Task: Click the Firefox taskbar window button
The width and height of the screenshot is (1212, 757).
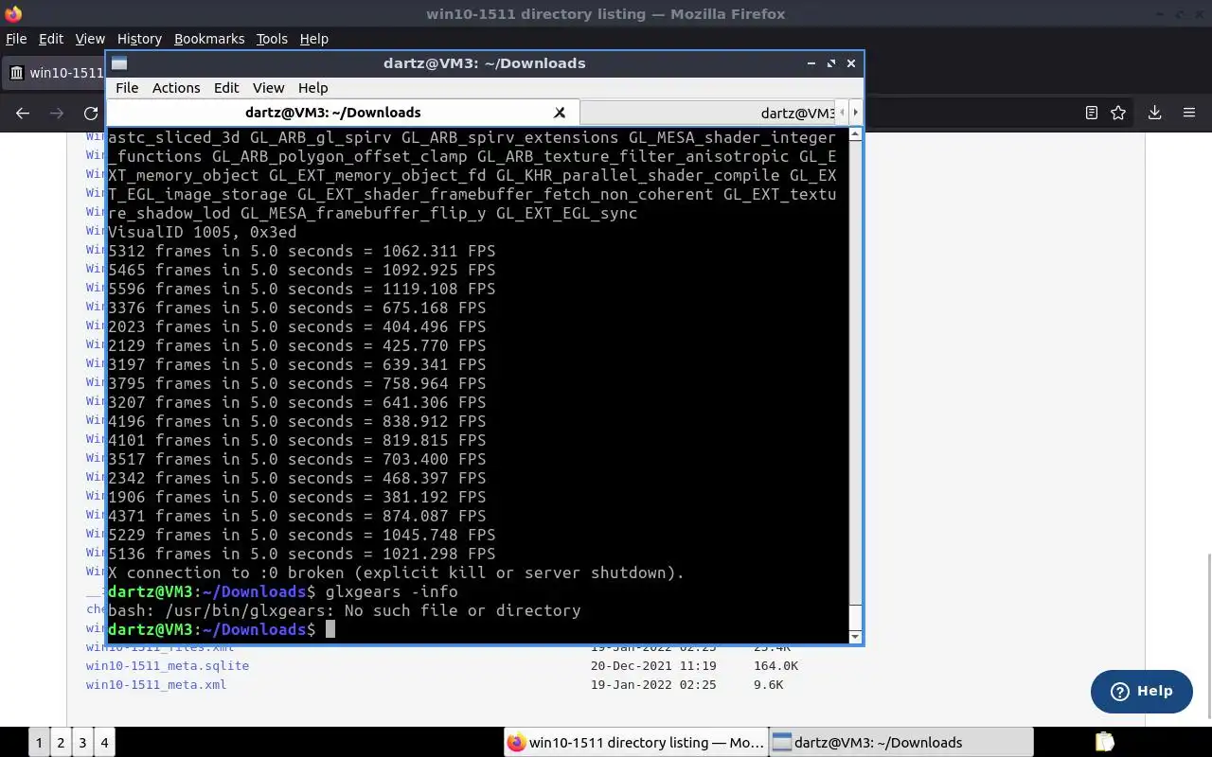Action: 635,743
